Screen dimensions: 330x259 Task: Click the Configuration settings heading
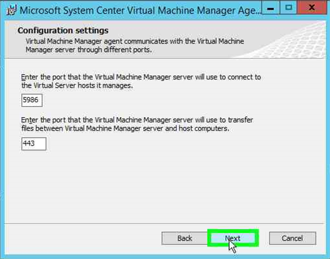63,31
